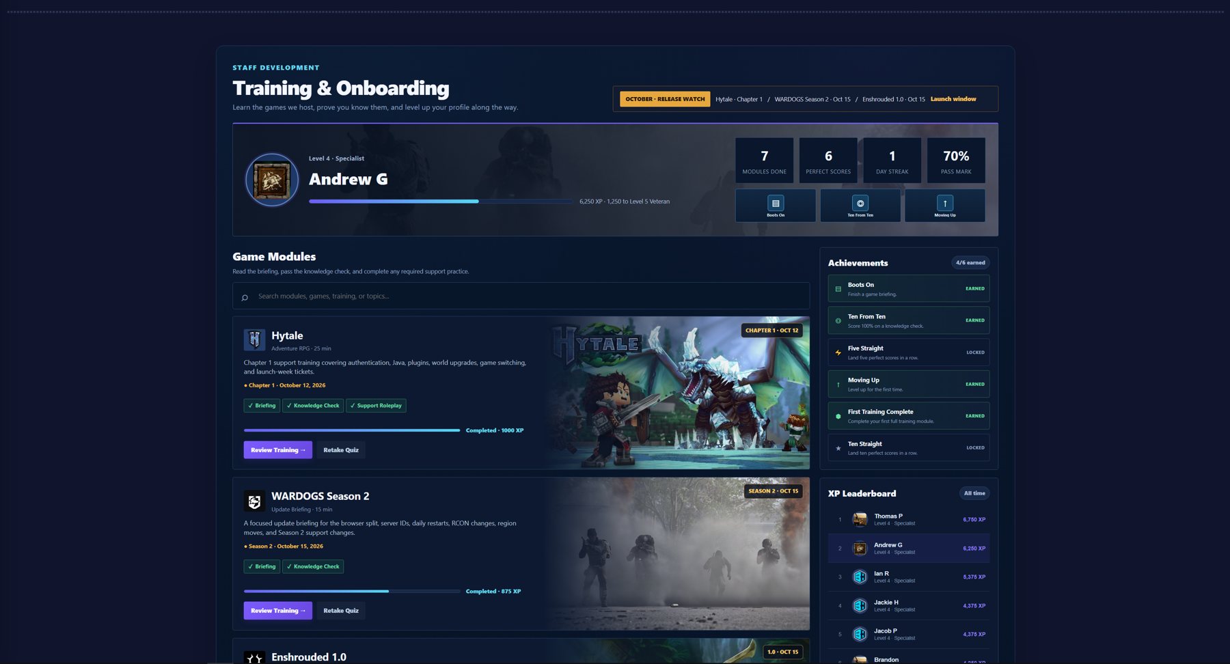Click the October Release Watch badge

pyautogui.click(x=665, y=99)
